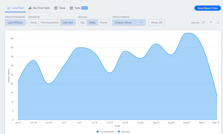Open the Last 90 Days time period selector
Image resolution: width=223 pixels, height=134 pixels.
click(15, 23)
